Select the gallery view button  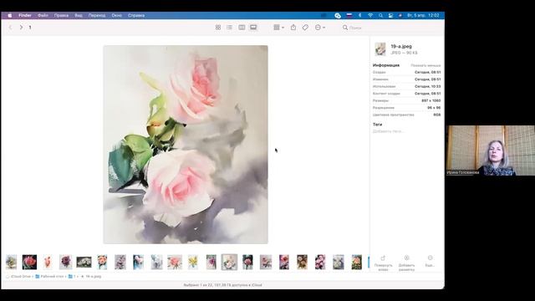point(253,28)
